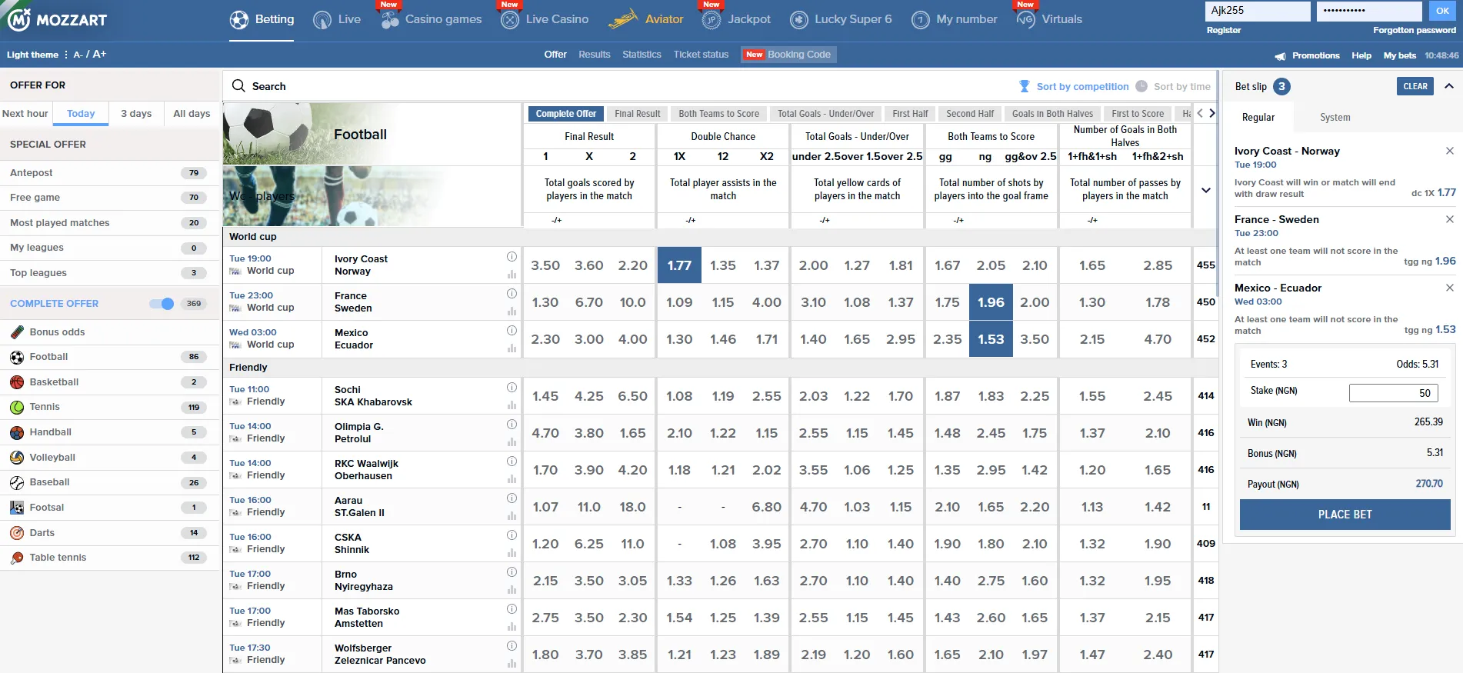Collapse the bet slip panel chevron
The height and width of the screenshot is (673, 1463).
pyautogui.click(x=1449, y=86)
